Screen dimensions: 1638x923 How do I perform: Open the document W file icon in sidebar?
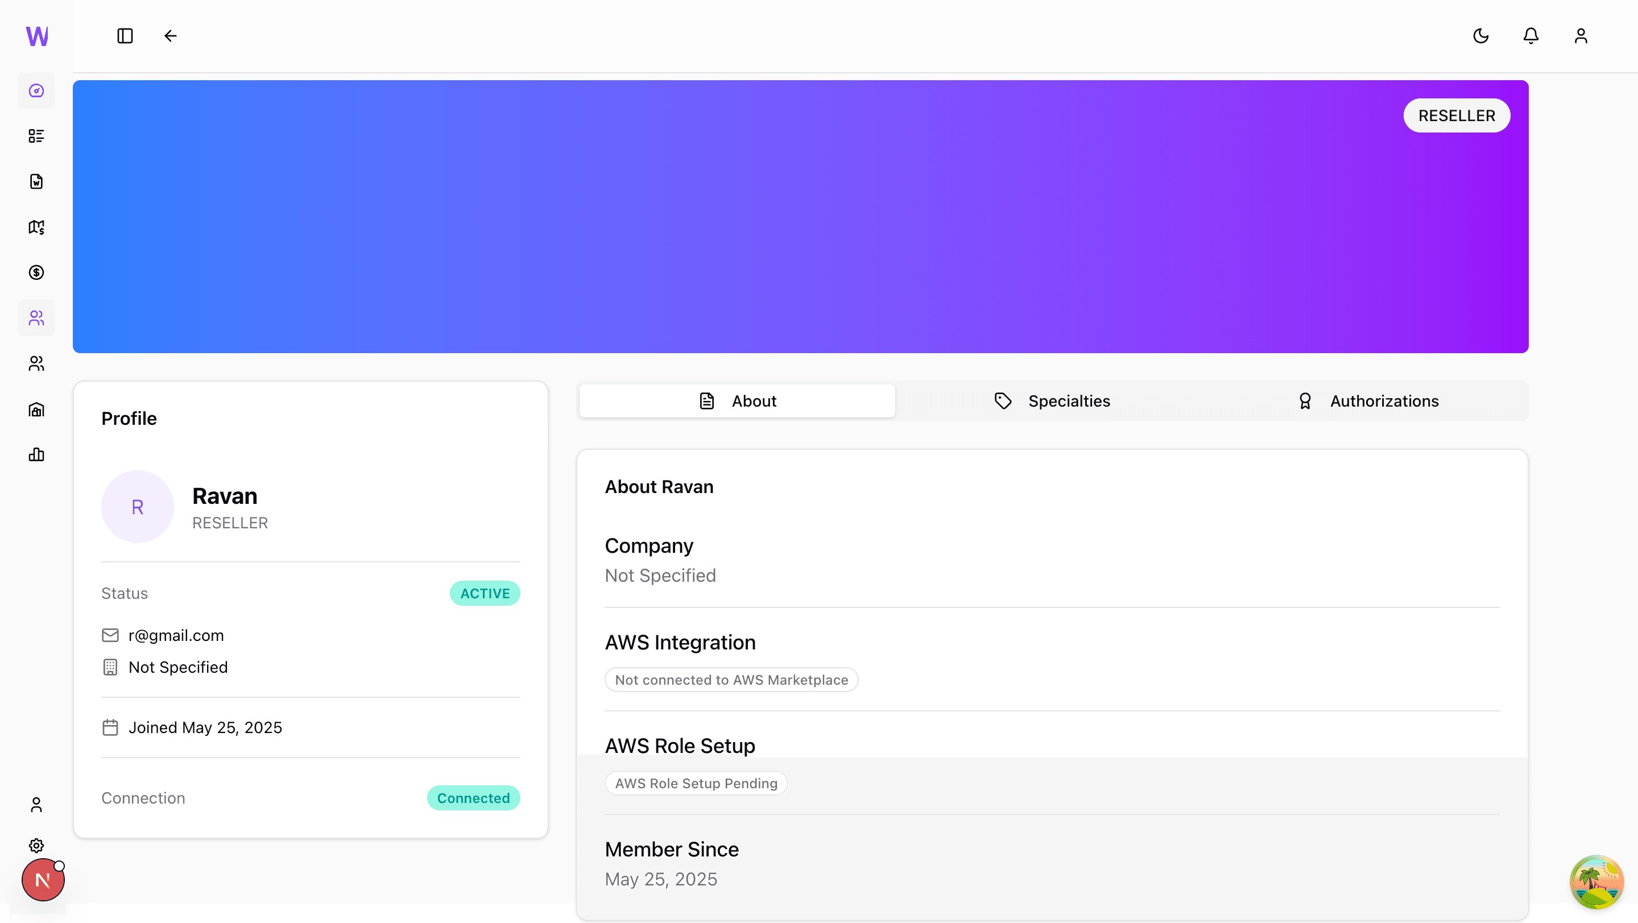point(36,182)
